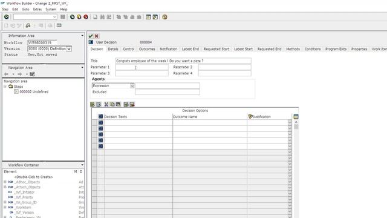Click the red Cancel icon in toolbar

pos(86,17)
